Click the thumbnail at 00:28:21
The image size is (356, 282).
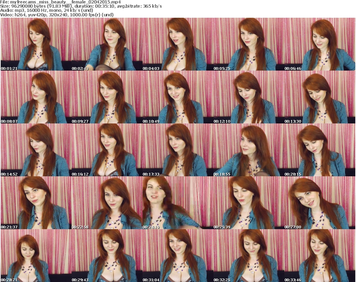tap(36, 256)
